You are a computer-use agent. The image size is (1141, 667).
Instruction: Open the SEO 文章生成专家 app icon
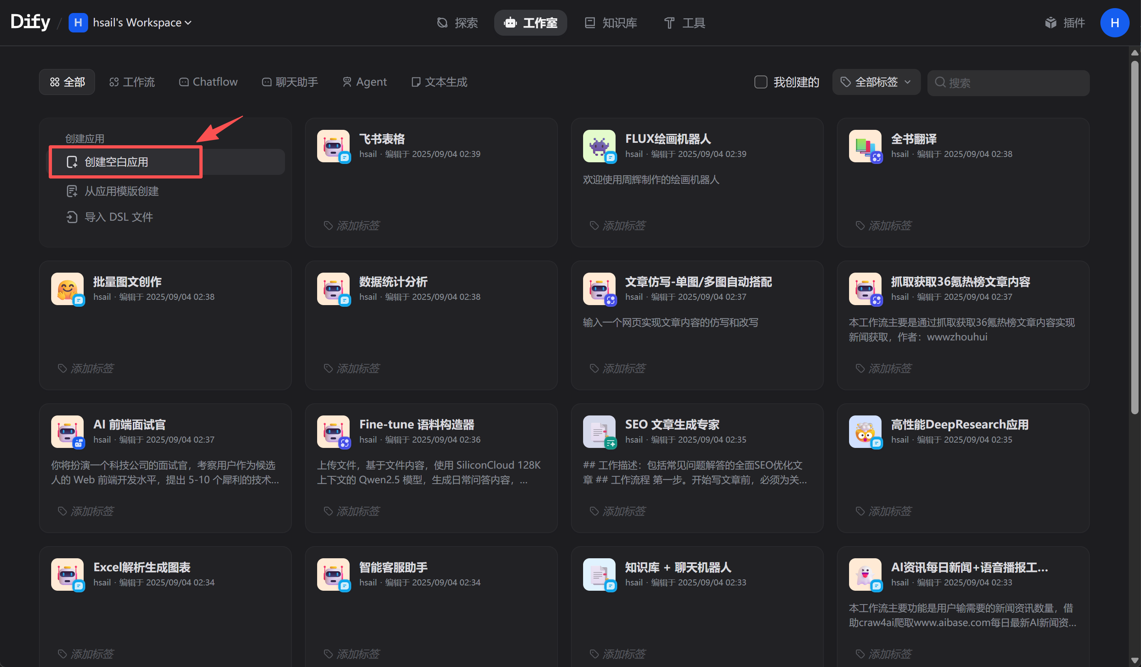pos(599,432)
